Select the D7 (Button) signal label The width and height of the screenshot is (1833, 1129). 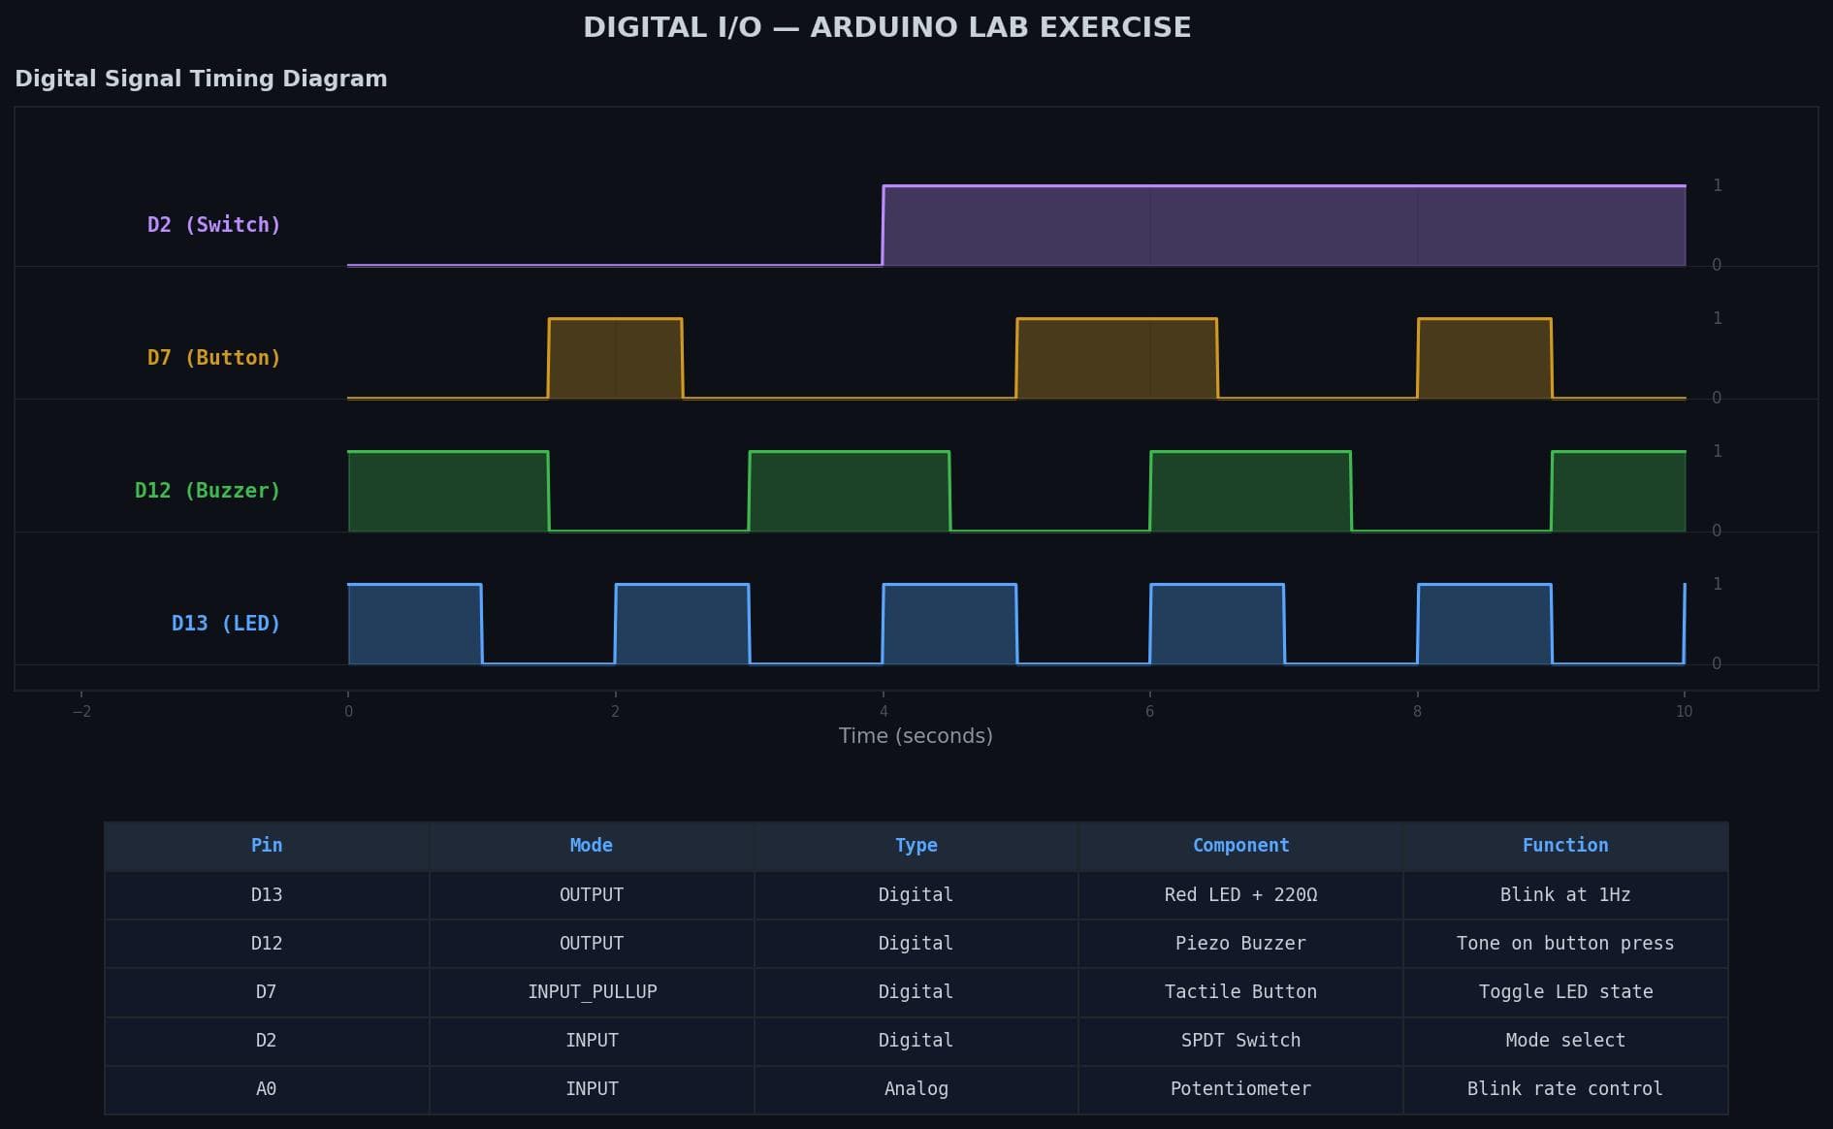pyautogui.click(x=213, y=358)
